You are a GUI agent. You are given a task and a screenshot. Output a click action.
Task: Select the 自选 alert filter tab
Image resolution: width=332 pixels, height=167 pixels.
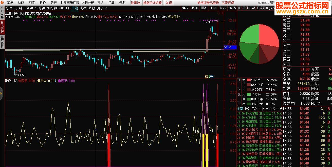tap(254, 109)
